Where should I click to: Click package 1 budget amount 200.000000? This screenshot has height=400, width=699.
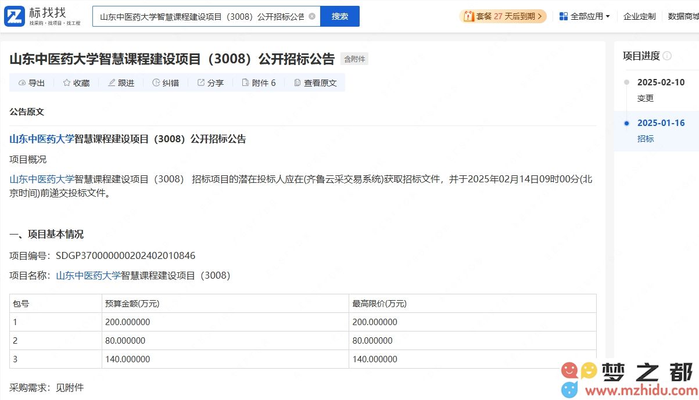coord(128,322)
